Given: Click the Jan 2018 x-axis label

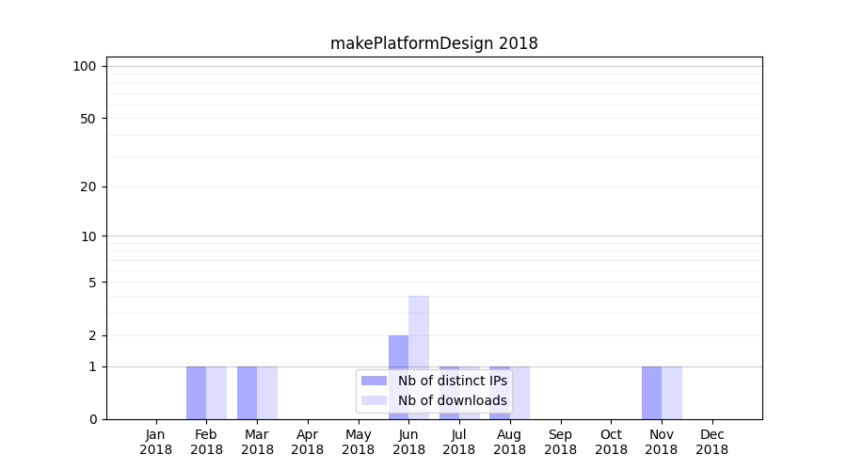Looking at the screenshot, I should coord(156,442).
